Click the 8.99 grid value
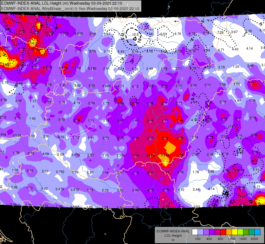 click(x=227, y=206)
